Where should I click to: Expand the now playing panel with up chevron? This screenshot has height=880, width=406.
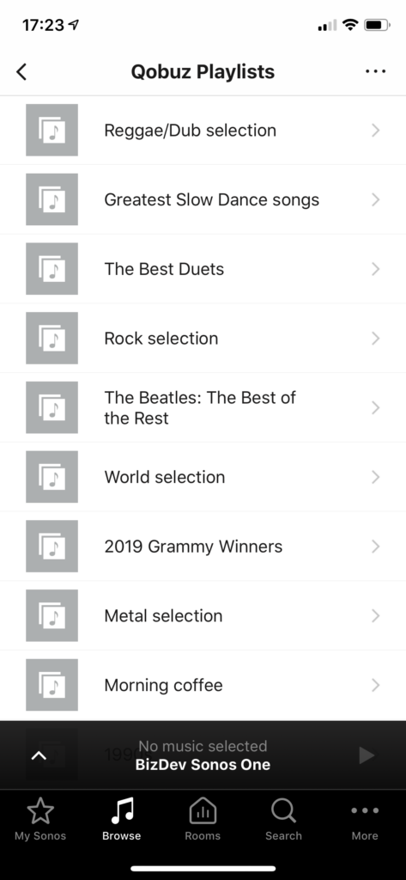38,755
